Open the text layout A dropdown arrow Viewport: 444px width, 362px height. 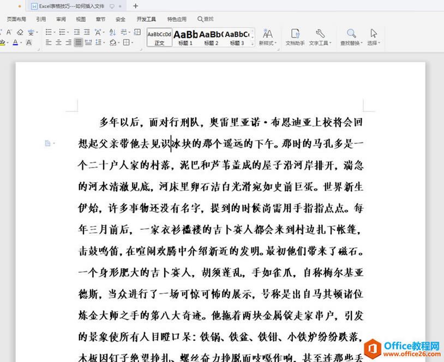tap(104, 32)
